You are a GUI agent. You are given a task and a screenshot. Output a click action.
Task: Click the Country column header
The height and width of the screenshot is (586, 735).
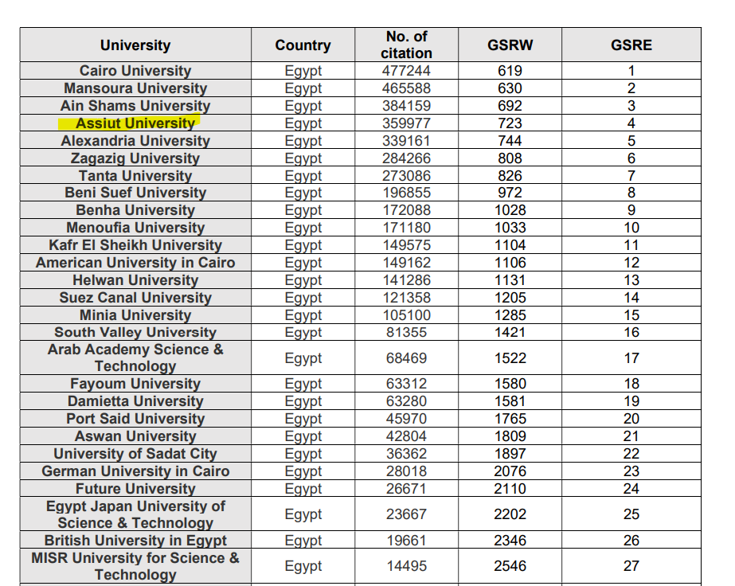[x=303, y=45]
